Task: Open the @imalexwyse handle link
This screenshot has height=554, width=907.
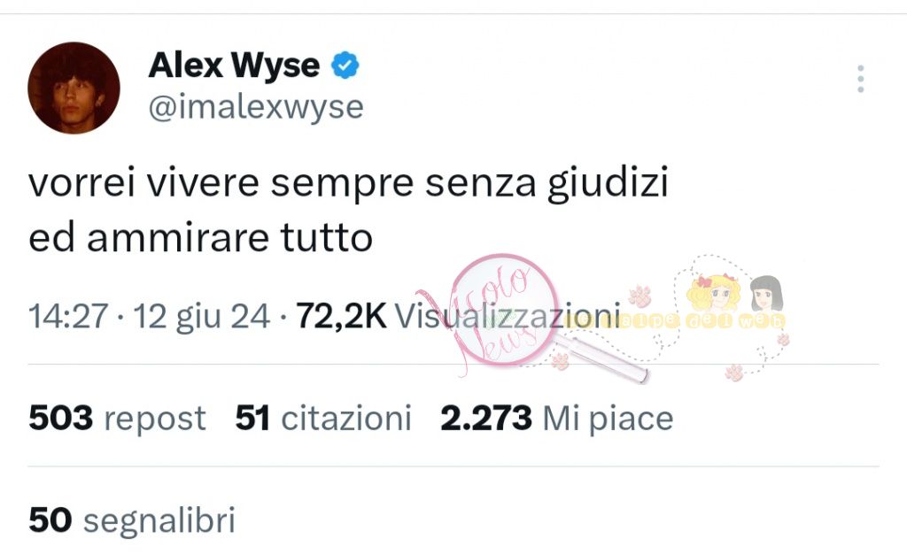Action: point(256,107)
